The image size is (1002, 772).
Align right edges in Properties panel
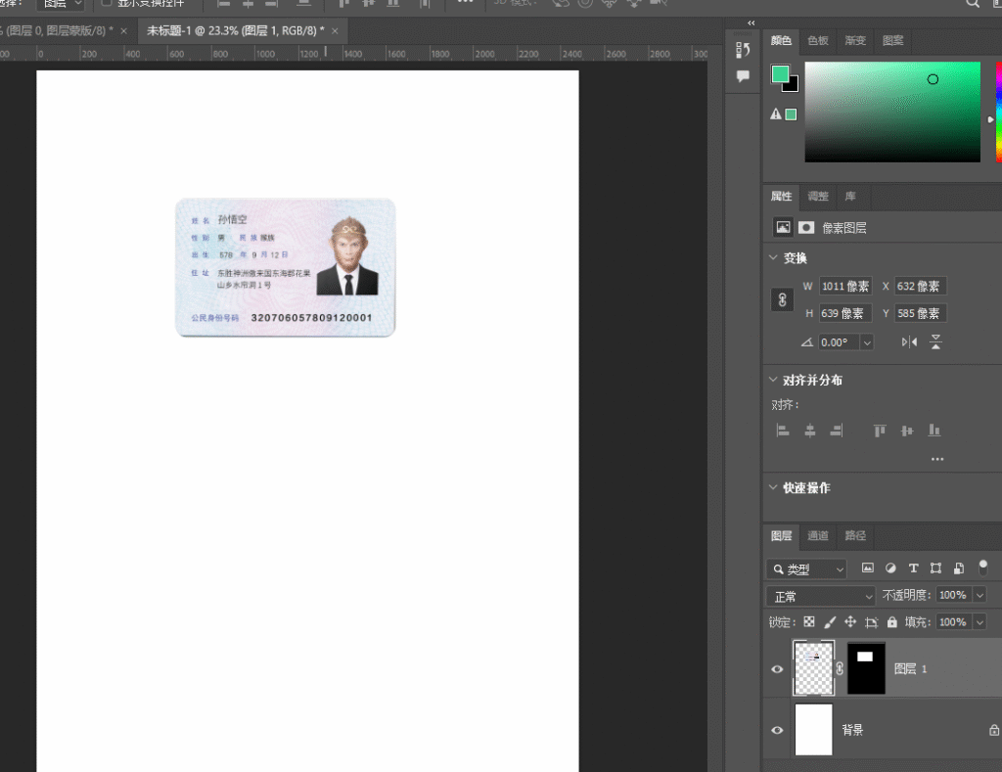point(837,431)
